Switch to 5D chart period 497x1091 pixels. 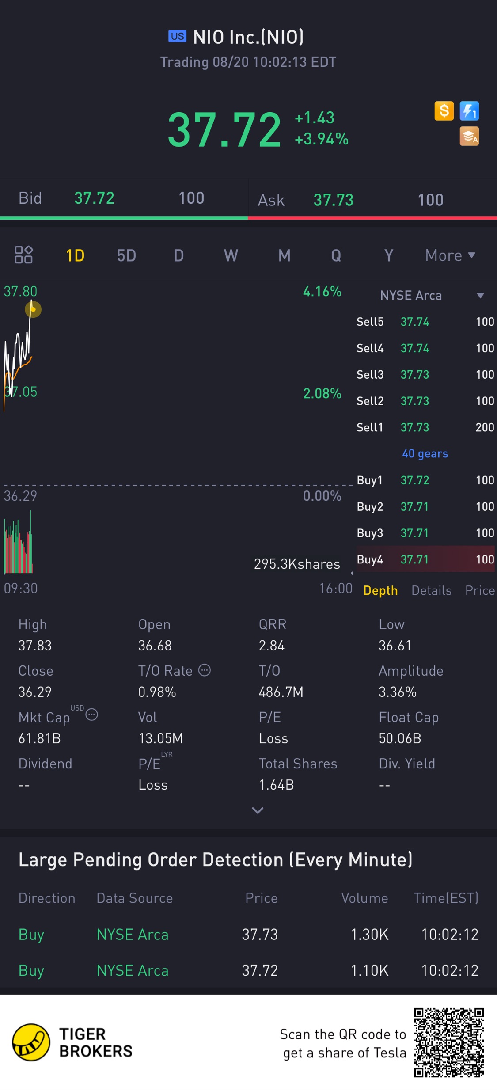tap(126, 255)
